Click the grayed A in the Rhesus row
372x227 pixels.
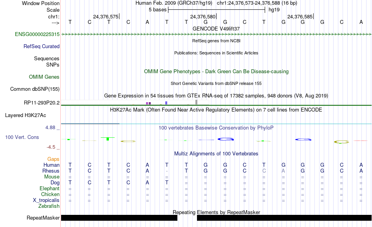pyautogui.click(x=283, y=171)
